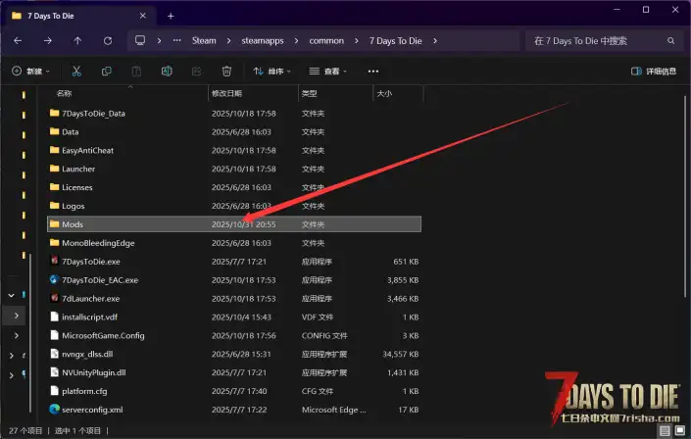Switch to details list view in status bar
The width and height of the screenshot is (691, 439).
(x=665, y=430)
